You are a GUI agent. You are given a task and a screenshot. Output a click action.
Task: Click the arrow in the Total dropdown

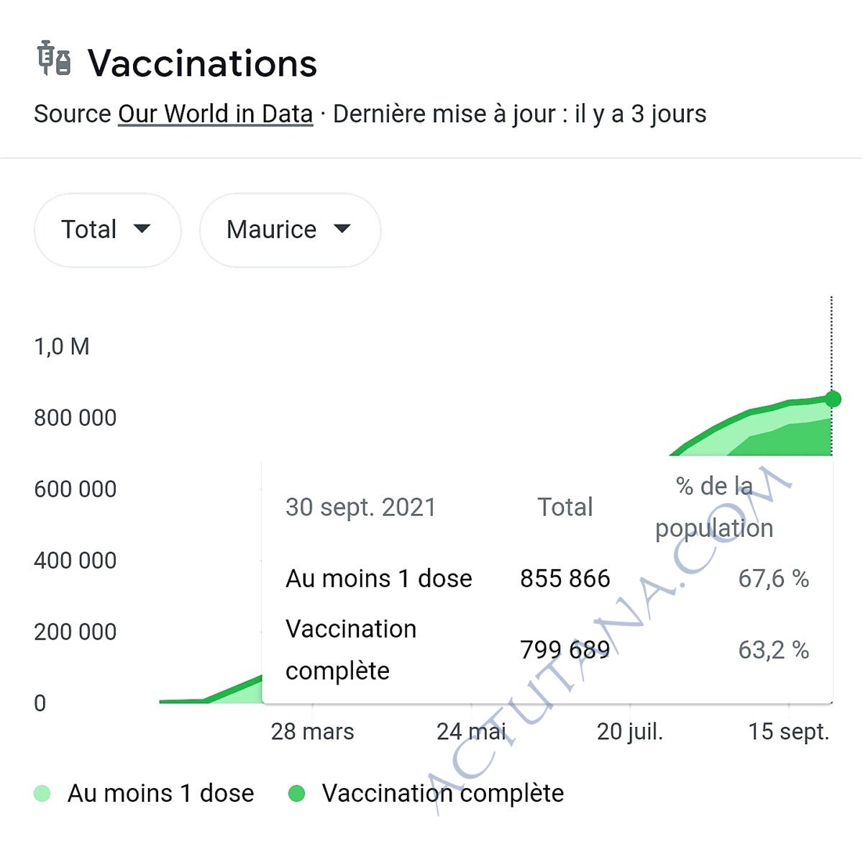pyautogui.click(x=142, y=229)
